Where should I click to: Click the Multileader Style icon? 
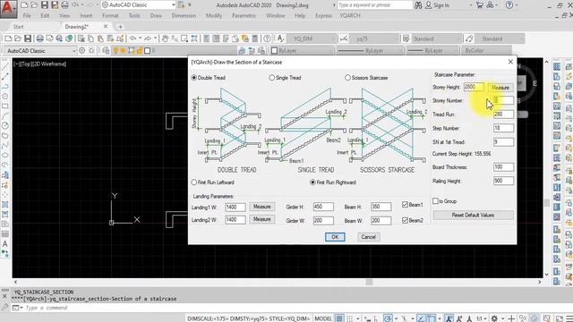(469, 38)
